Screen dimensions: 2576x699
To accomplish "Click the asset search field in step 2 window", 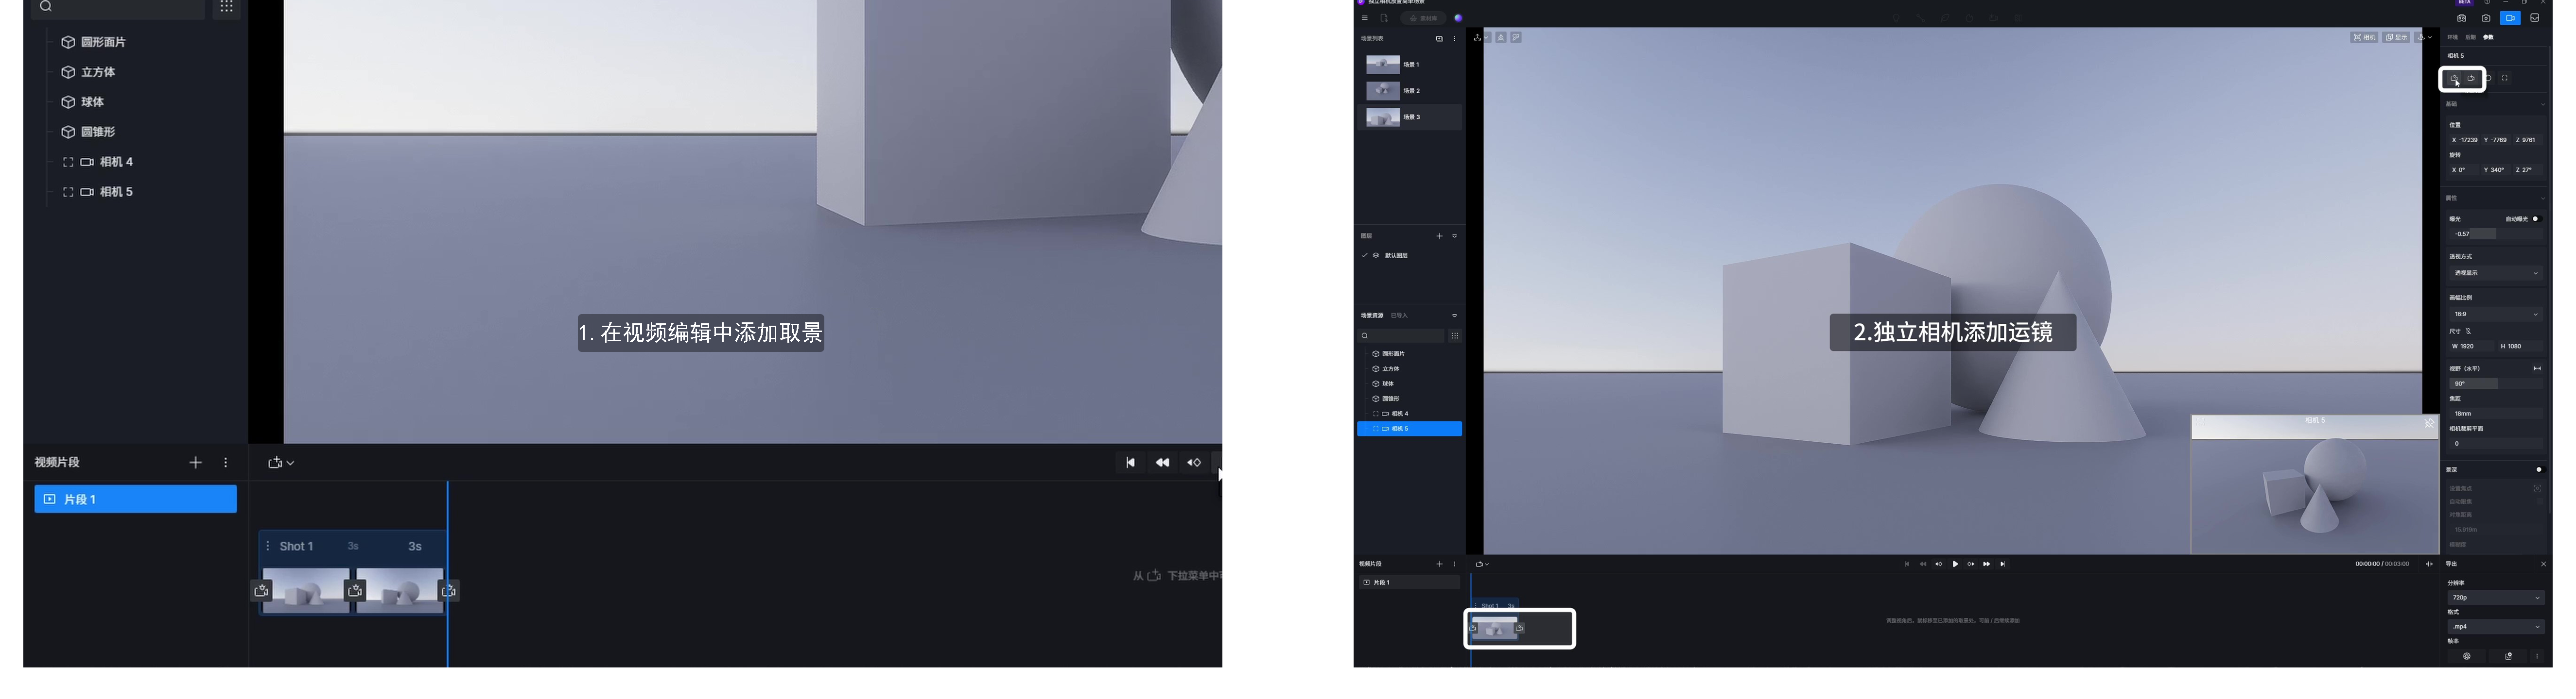I will 1401,335.
